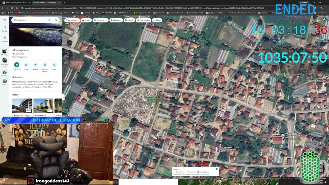
Task: Filter map by Hotels
Action: (86, 20)
